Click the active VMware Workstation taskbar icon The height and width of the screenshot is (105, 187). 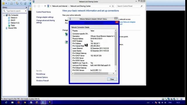tap(43, 102)
